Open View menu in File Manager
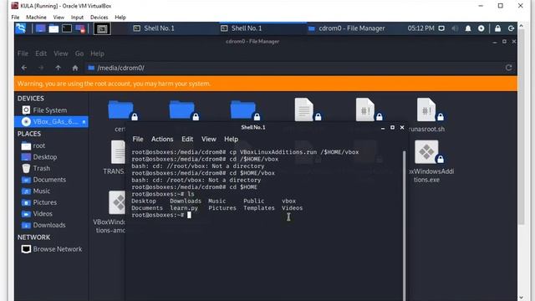Screen dimensions: 535x301 click(x=61, y=54)
